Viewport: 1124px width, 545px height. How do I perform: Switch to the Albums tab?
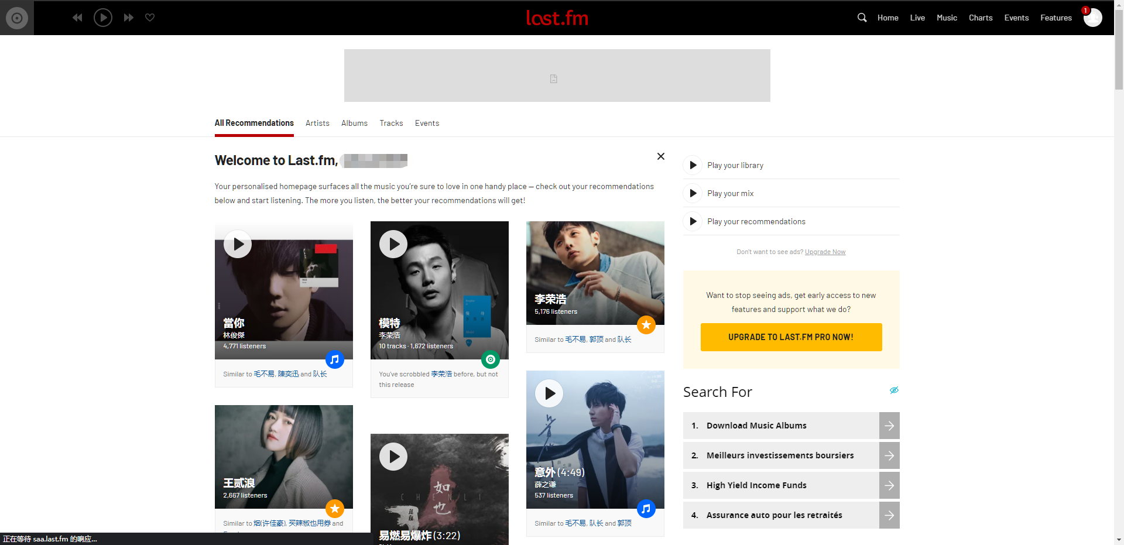click(354, 123)
